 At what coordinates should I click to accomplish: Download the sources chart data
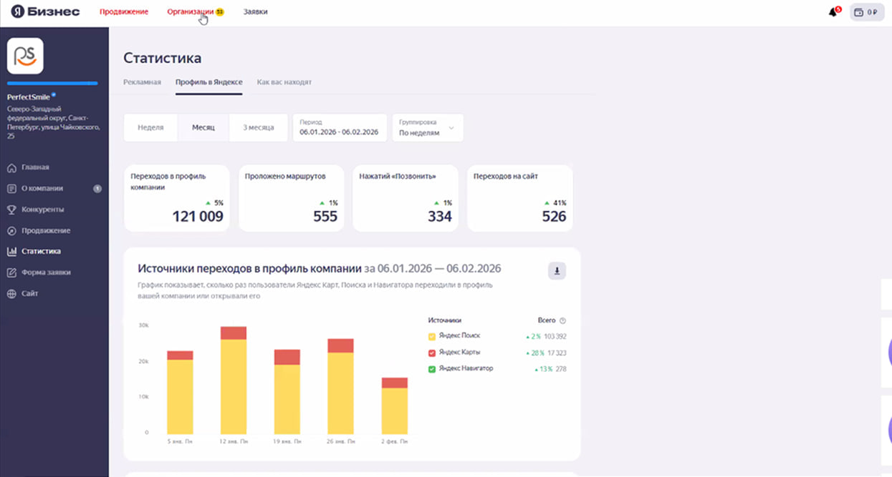(x=557, y=270)
